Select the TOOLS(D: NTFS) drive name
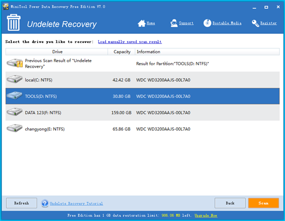Viewport: 285px width, 221px height. (41, 96)
